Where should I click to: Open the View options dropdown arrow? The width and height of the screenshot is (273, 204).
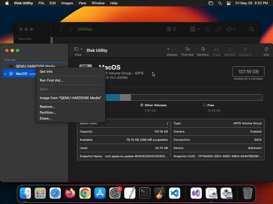tap(81, 49)
